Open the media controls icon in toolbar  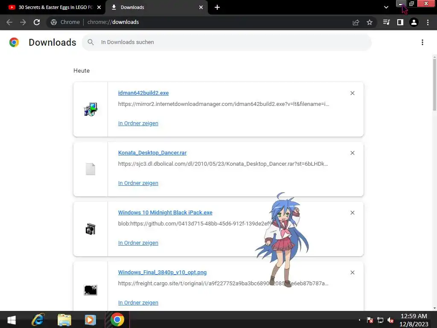386,22
